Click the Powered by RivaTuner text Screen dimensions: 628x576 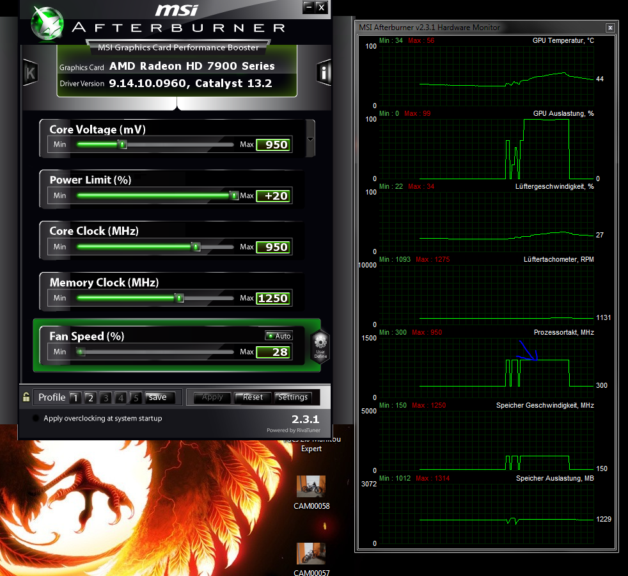(293, 431)
